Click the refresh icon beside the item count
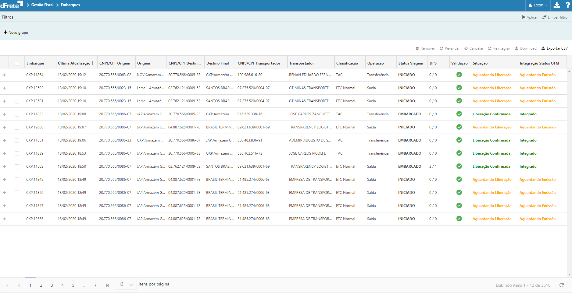The image size is (572, 294). [x=562, y=285]
